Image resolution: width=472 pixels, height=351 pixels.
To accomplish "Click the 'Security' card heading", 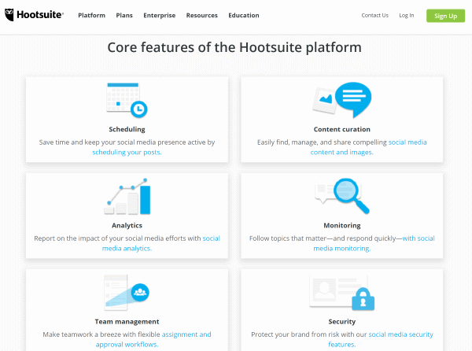I will [x=342, y=322].
